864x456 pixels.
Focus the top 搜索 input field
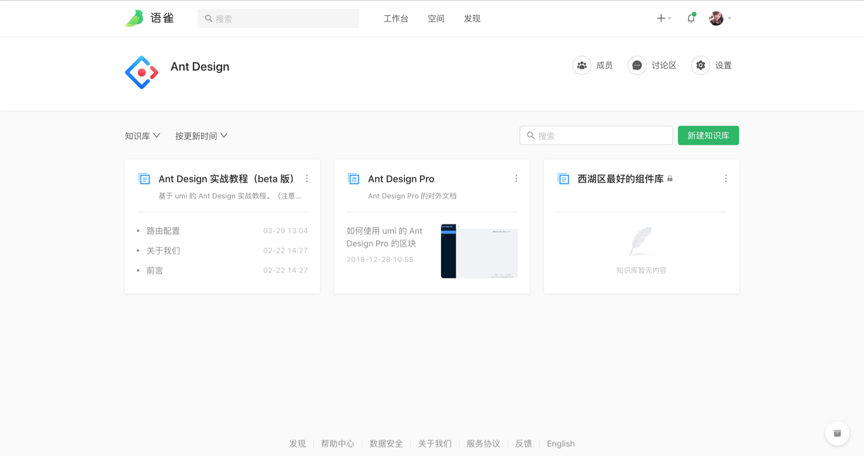pos(278,19)
